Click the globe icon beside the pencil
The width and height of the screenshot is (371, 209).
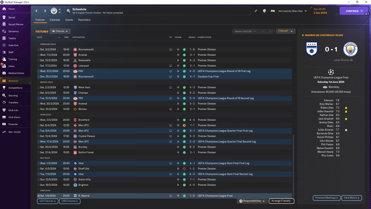[x=264, y=11]
